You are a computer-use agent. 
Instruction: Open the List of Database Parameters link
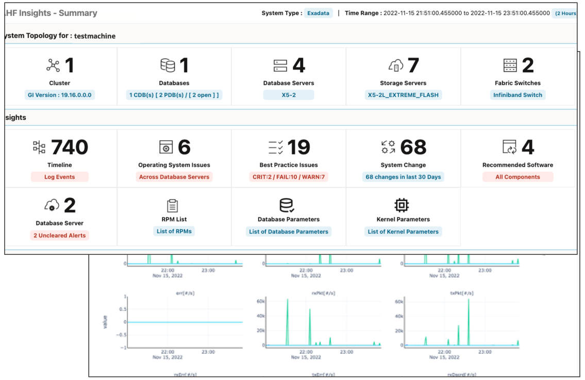(289, 232)
